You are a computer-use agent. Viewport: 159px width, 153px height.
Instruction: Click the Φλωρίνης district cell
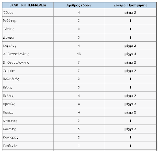tap(28, 121)
